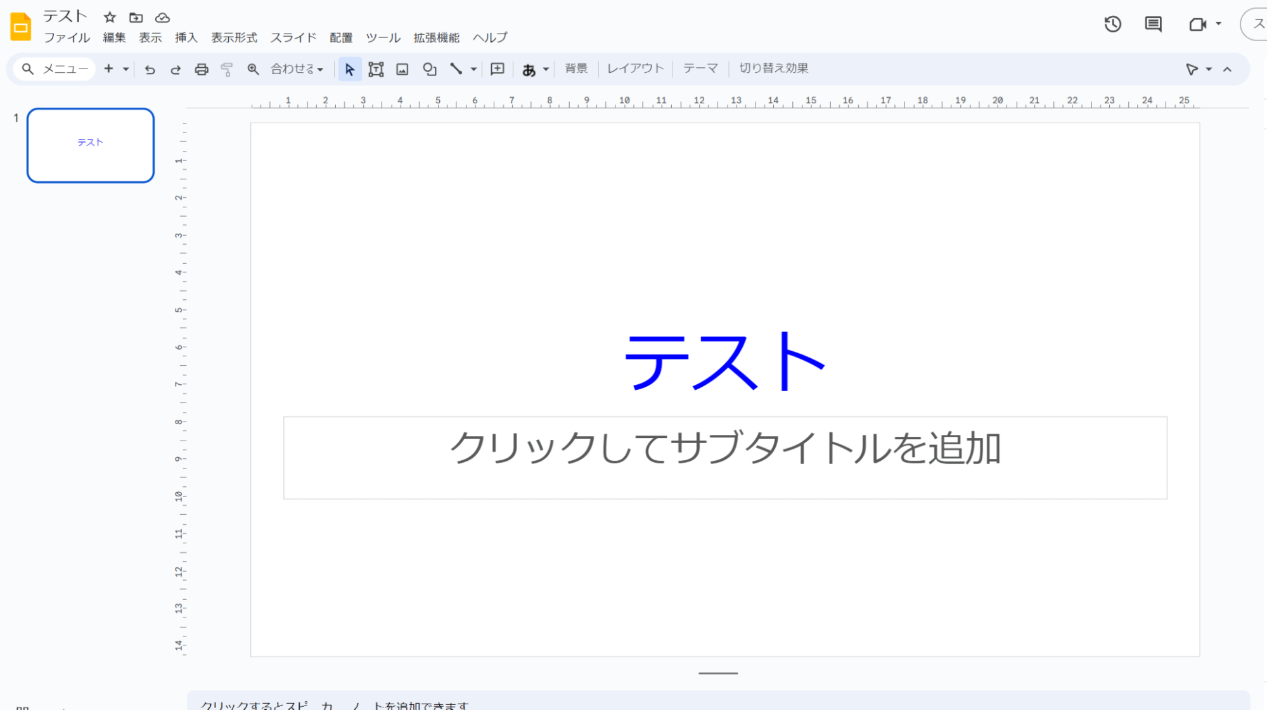Screen dimensions: 1267x710
Task: Click the redo arrow icon
Action: (176, 69)
